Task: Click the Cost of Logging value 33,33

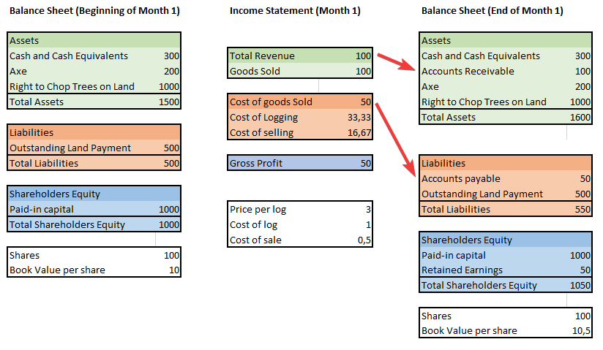Action: [x=359, y=118]
